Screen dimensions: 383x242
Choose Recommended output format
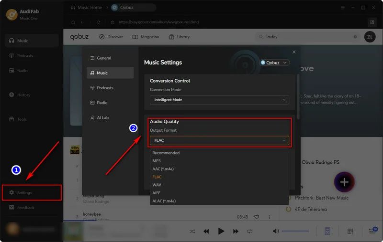pyautogui.click(x=219, y=153)
